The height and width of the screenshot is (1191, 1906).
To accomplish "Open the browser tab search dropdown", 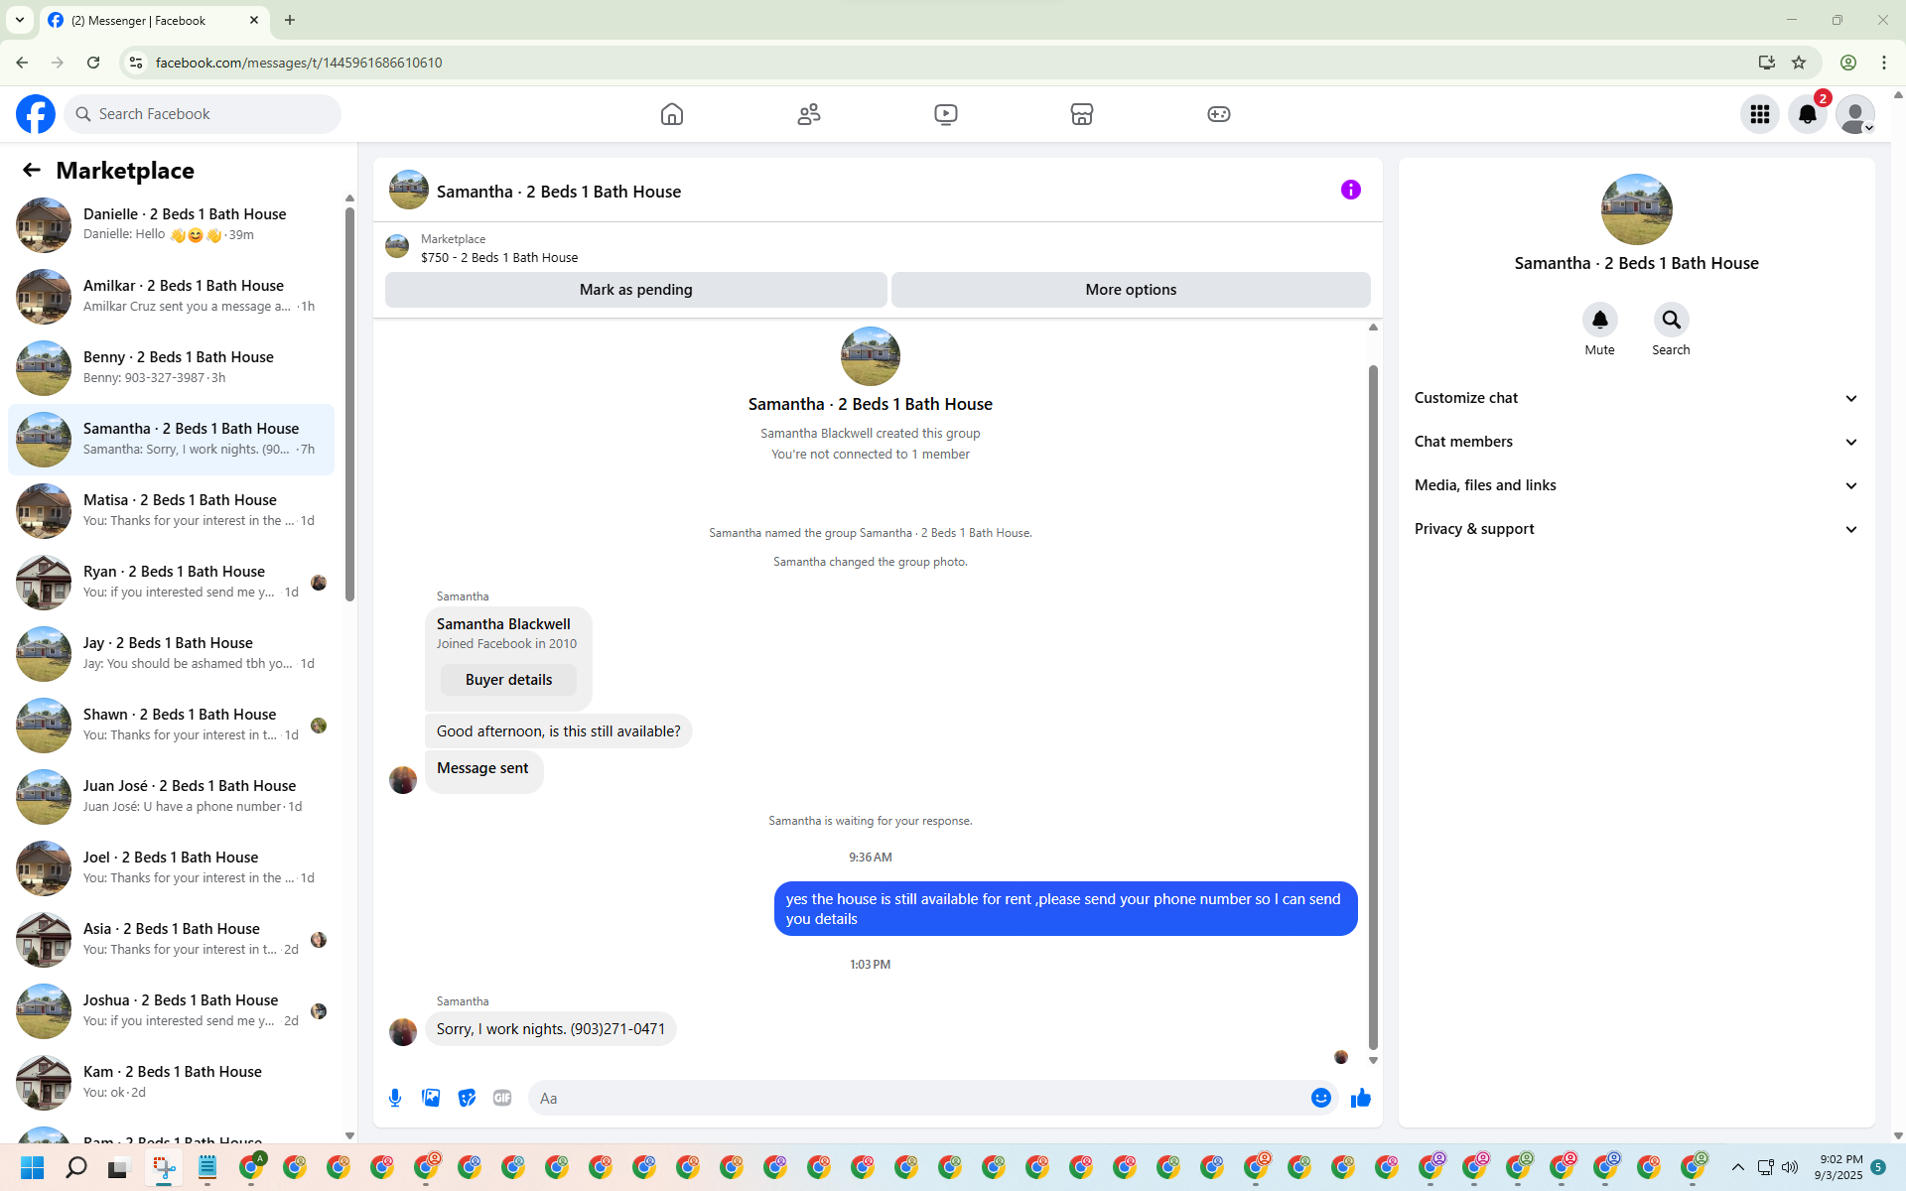I will point(20,20).
